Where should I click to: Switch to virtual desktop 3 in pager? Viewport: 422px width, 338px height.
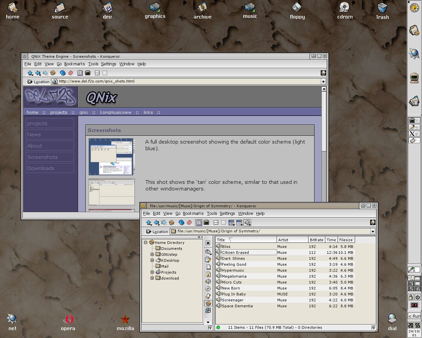(411, 284)
